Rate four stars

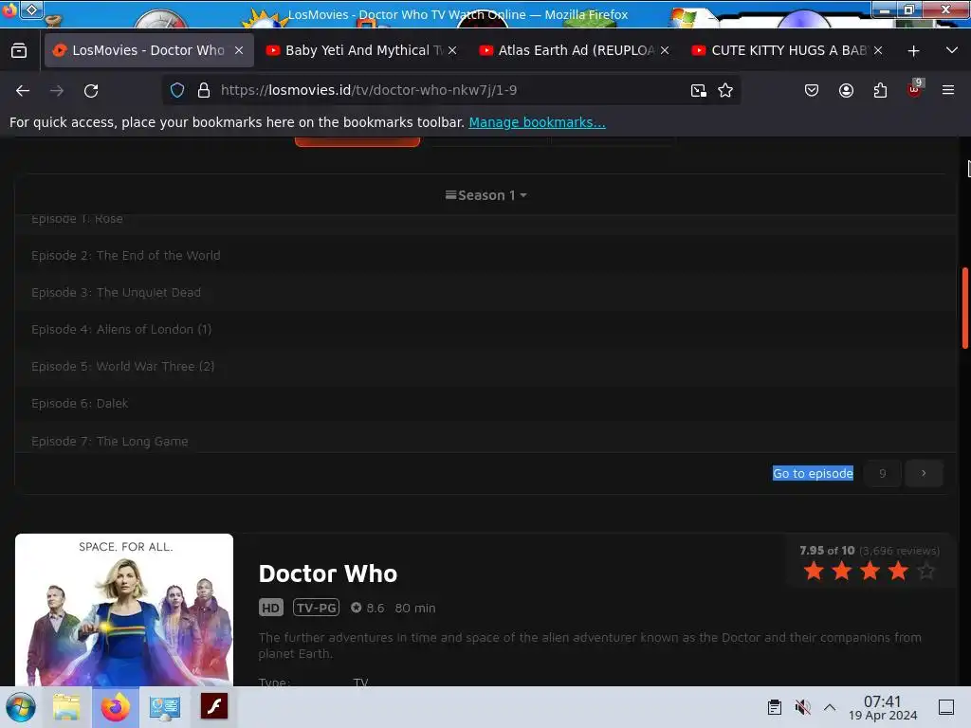point(898,571)
